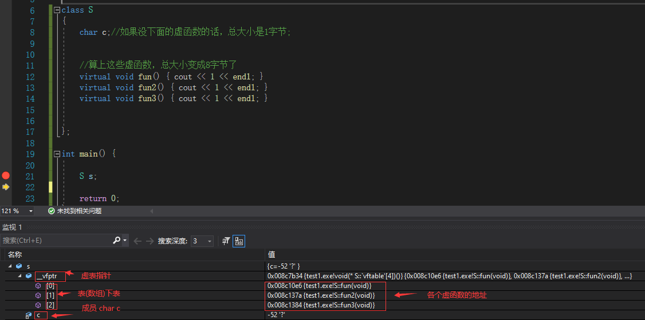Click the object icon beside variable s

coord(19,267)
